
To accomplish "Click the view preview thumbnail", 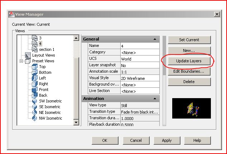I will (x=192, y=108).
